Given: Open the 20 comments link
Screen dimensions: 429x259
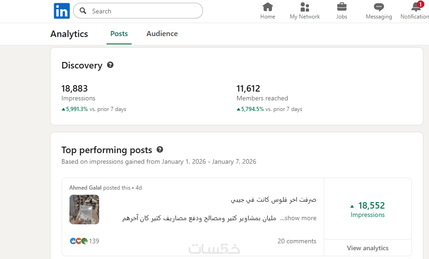Looking at the screenshot, I should pos(297,241).
